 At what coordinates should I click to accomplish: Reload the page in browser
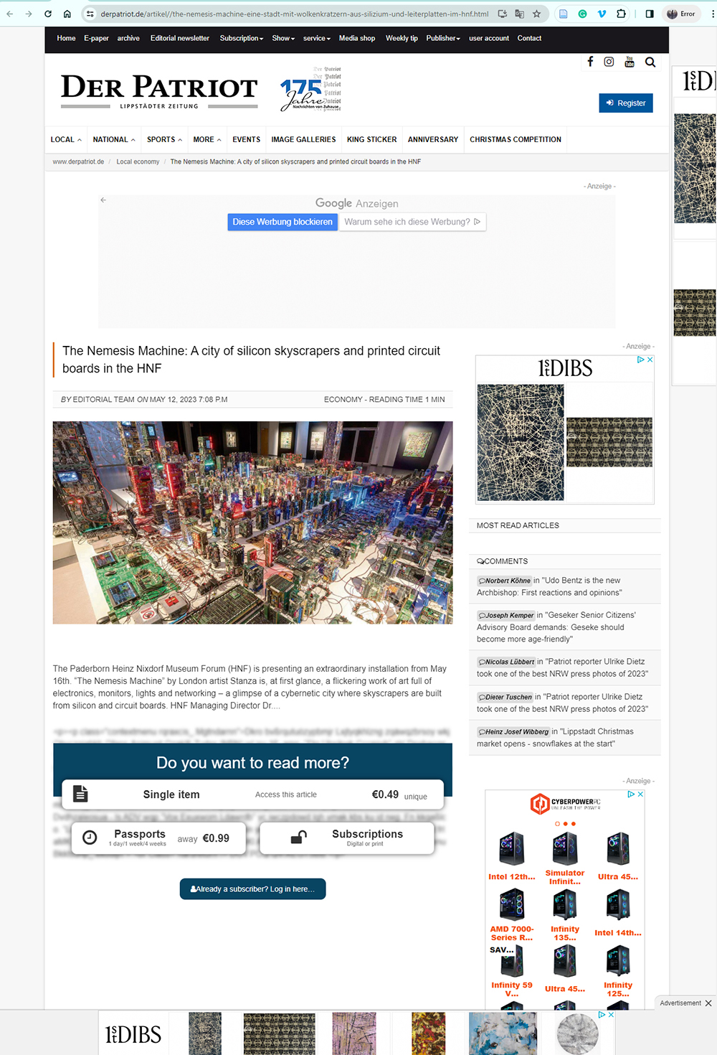click(48, 14)
